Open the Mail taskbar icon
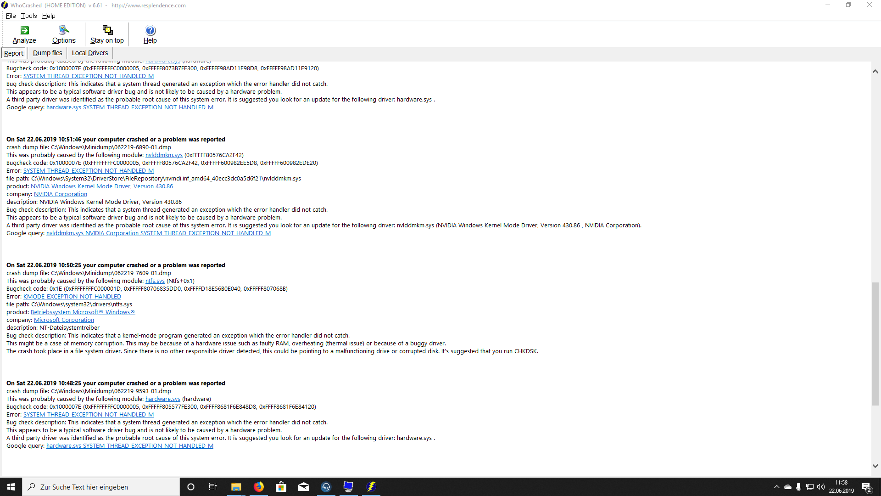The height and width of the screenshot is (496, 881). pyautogui.click(x=304, y=487)
